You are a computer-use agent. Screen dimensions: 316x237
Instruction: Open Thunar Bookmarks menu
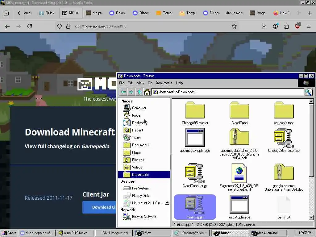(164, 83)
